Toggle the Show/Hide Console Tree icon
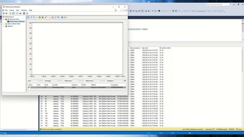Viewport: 244px width, 137px height. coord(14,13)
